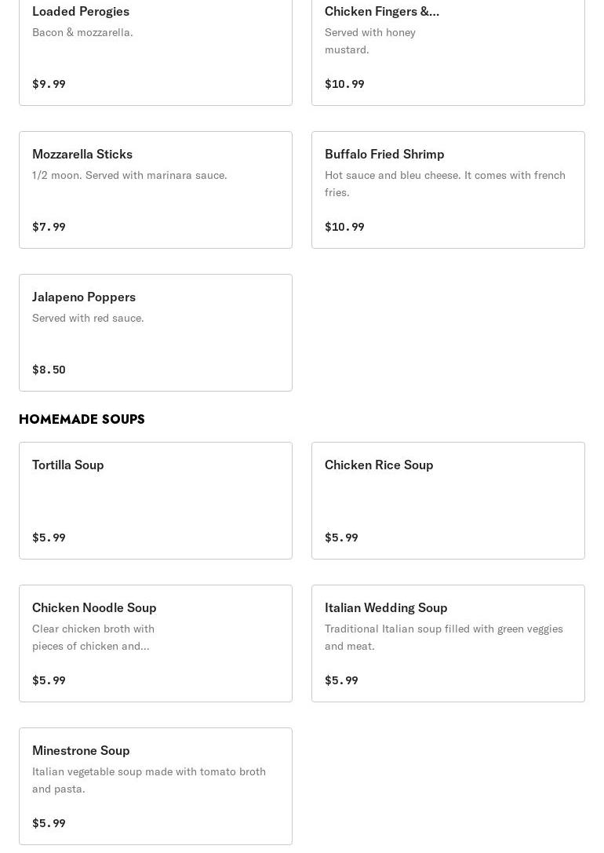Click the "Hot sauce and bleu cheese" description
604x853 pixels.
tap(445, 183)
